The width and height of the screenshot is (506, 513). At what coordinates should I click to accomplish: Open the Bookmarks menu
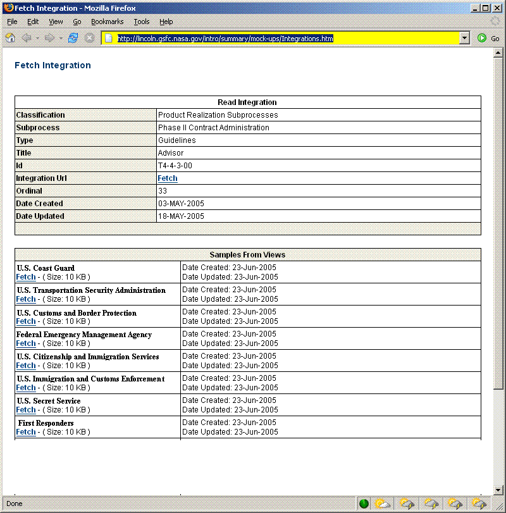108,22
